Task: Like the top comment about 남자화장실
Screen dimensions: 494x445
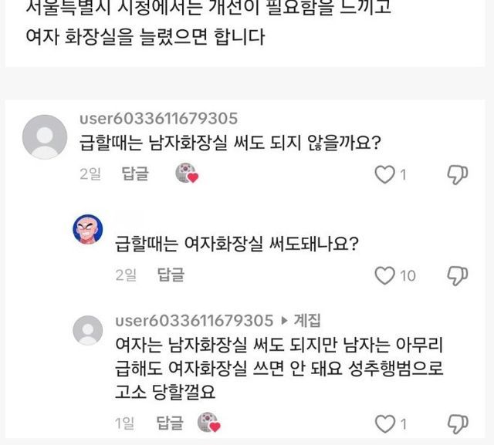Action: pos(384,175)
